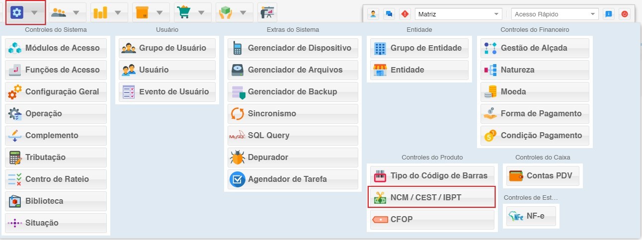Viewport: 642px width, 240px height.
Task: Open Grupo de Entidade
Action: (x=419, y=48)
